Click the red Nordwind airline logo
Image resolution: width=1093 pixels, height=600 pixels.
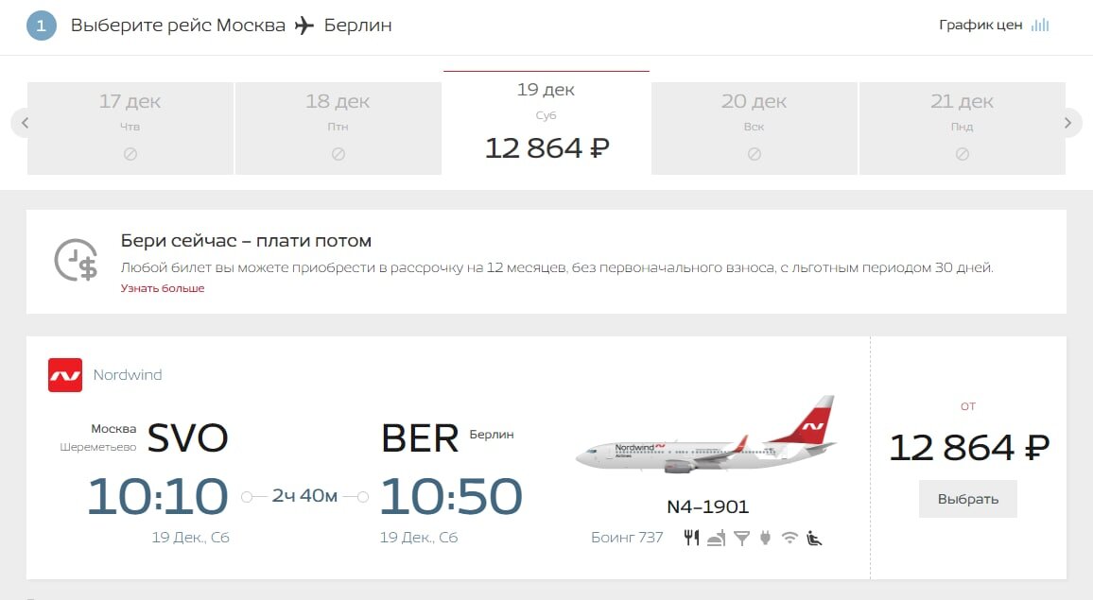tap(63, 375)
